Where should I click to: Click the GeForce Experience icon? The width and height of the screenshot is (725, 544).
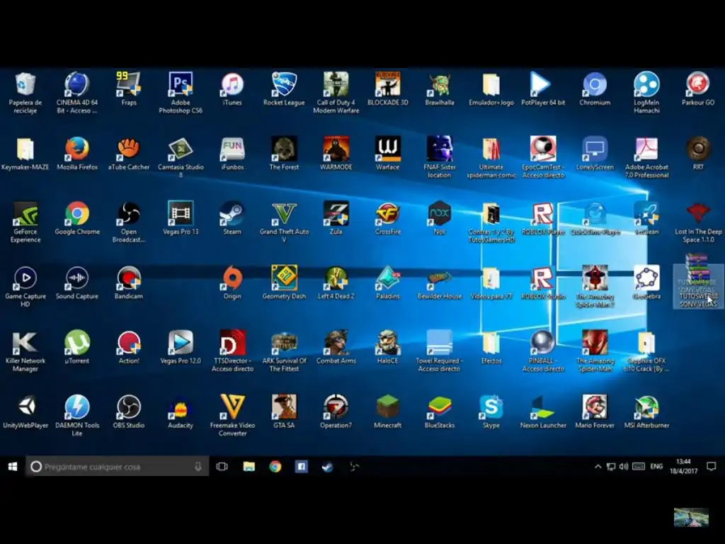point(25,214)
